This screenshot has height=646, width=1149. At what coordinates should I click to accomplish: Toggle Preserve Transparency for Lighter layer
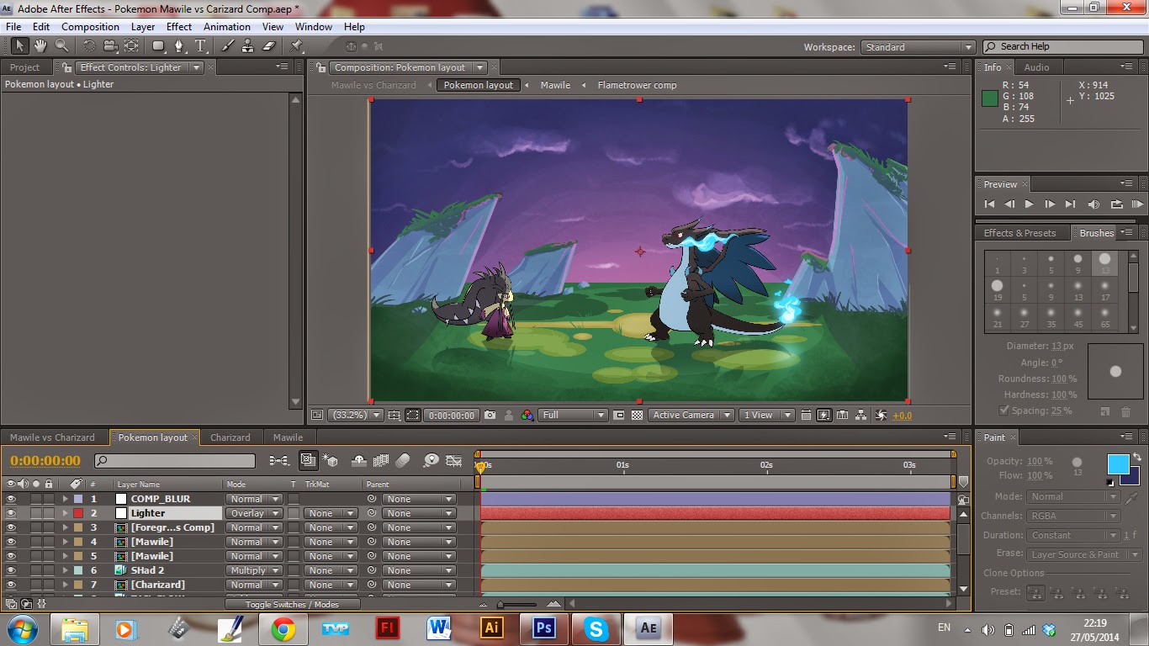coord(294,513)
